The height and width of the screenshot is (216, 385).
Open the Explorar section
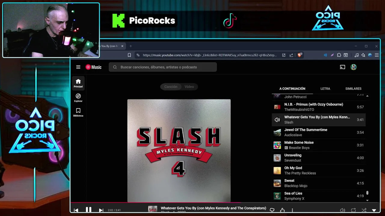(x=78, y=98)
